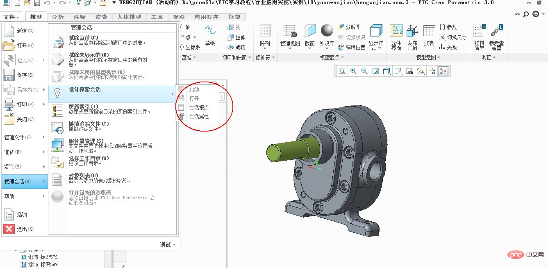Toggle the spin center icon
The width and height of the screenshot is (548, 268).
pos(443,71)
